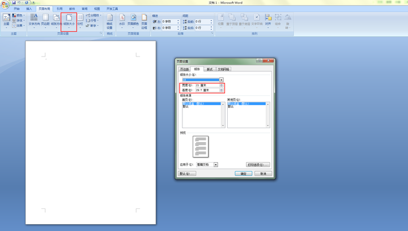Click the 宽度 width field in dialog
Screen dimensions: 408x231
tap(207, 85)
